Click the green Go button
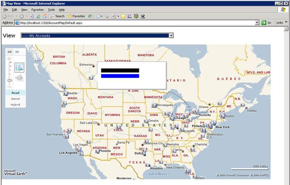 pyautogui.click(x=267, y=23)
